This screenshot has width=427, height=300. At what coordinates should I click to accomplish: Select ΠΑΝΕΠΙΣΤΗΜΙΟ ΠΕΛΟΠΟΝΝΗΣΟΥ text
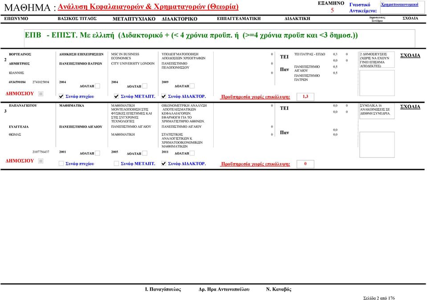pyautogui.click(x=175, y=65)
